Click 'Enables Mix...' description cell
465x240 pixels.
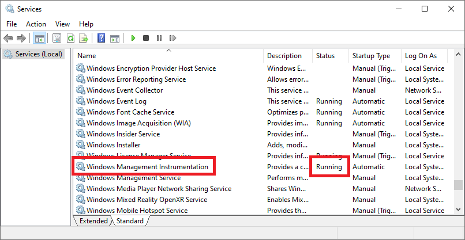tap(288, 200)
